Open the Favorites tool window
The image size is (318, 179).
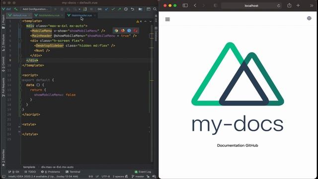click(x=3, y=158)
